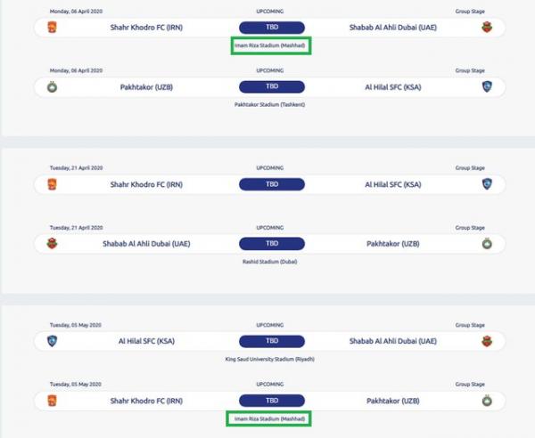Click Pakhtakor crest in 05 May match

pyautogui.click(x=486, y=400)
